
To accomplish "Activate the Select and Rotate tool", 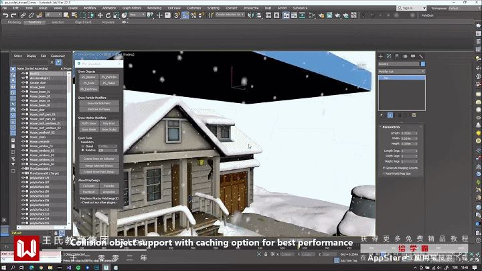I will [x=108, y=15].
